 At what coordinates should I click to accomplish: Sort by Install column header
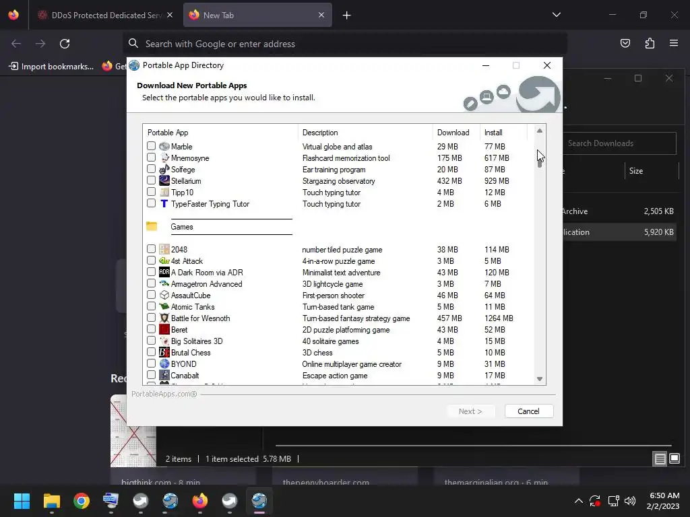(x=503, y=133)
